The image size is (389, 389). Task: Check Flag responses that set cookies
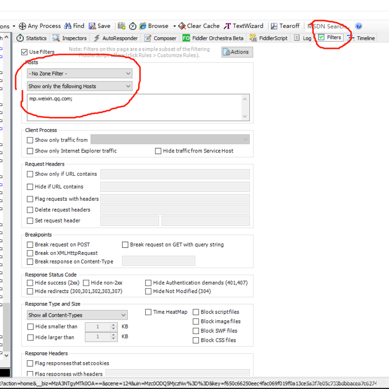pos(30,363)
